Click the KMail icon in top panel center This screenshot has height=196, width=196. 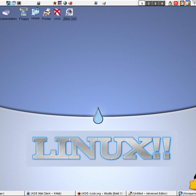coord(96,3)
